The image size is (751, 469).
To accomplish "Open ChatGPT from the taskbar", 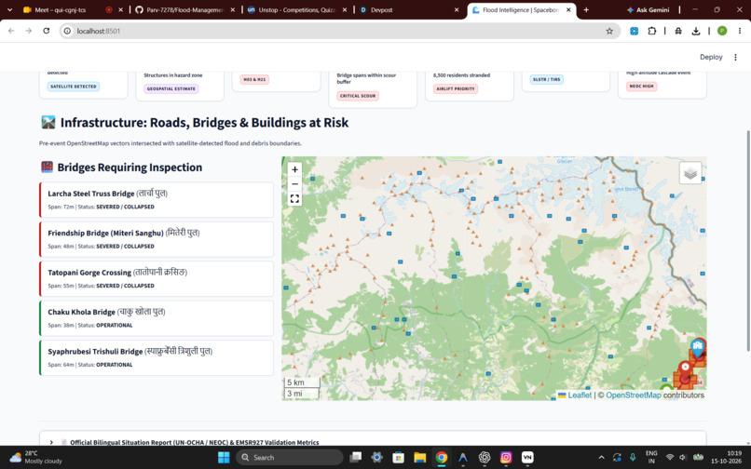I will (x=485, y=458).
